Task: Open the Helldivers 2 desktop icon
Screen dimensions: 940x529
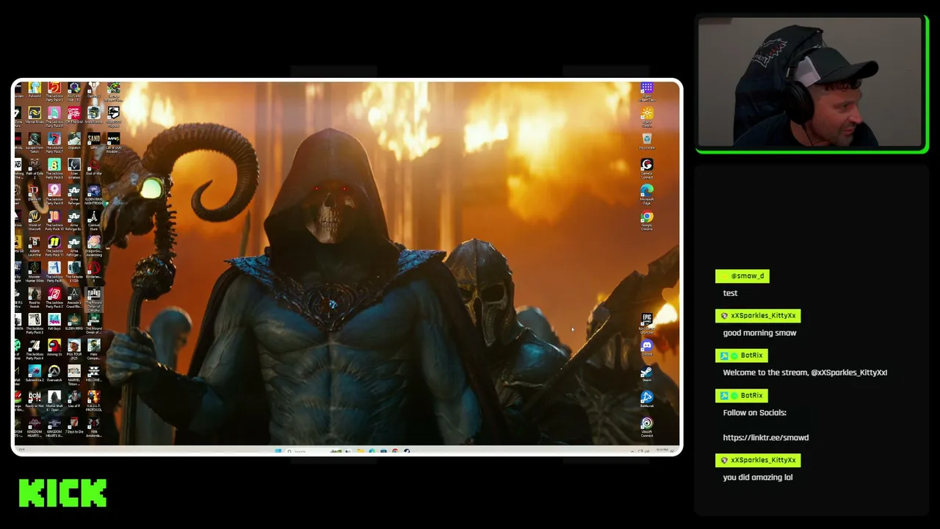Action: [x=94, y=373]
